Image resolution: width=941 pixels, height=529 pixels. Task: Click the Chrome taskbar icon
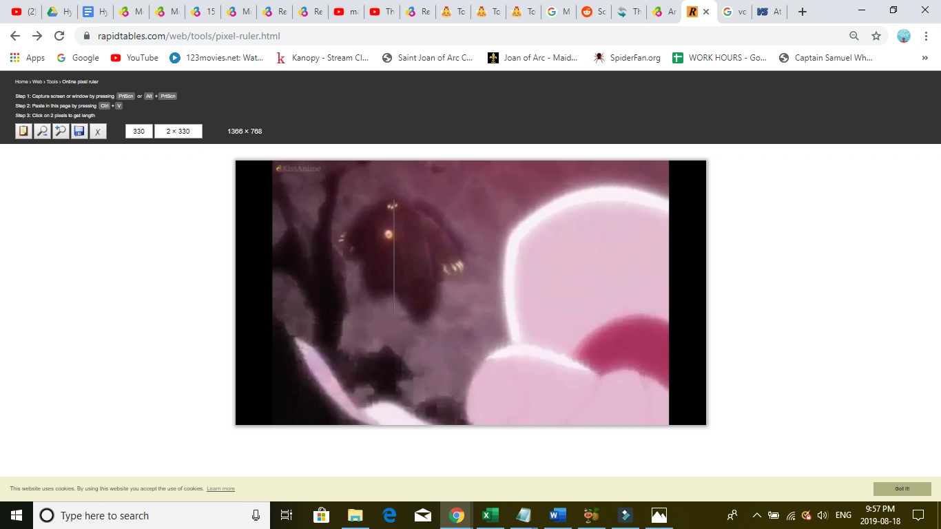(x=456, y=515)
